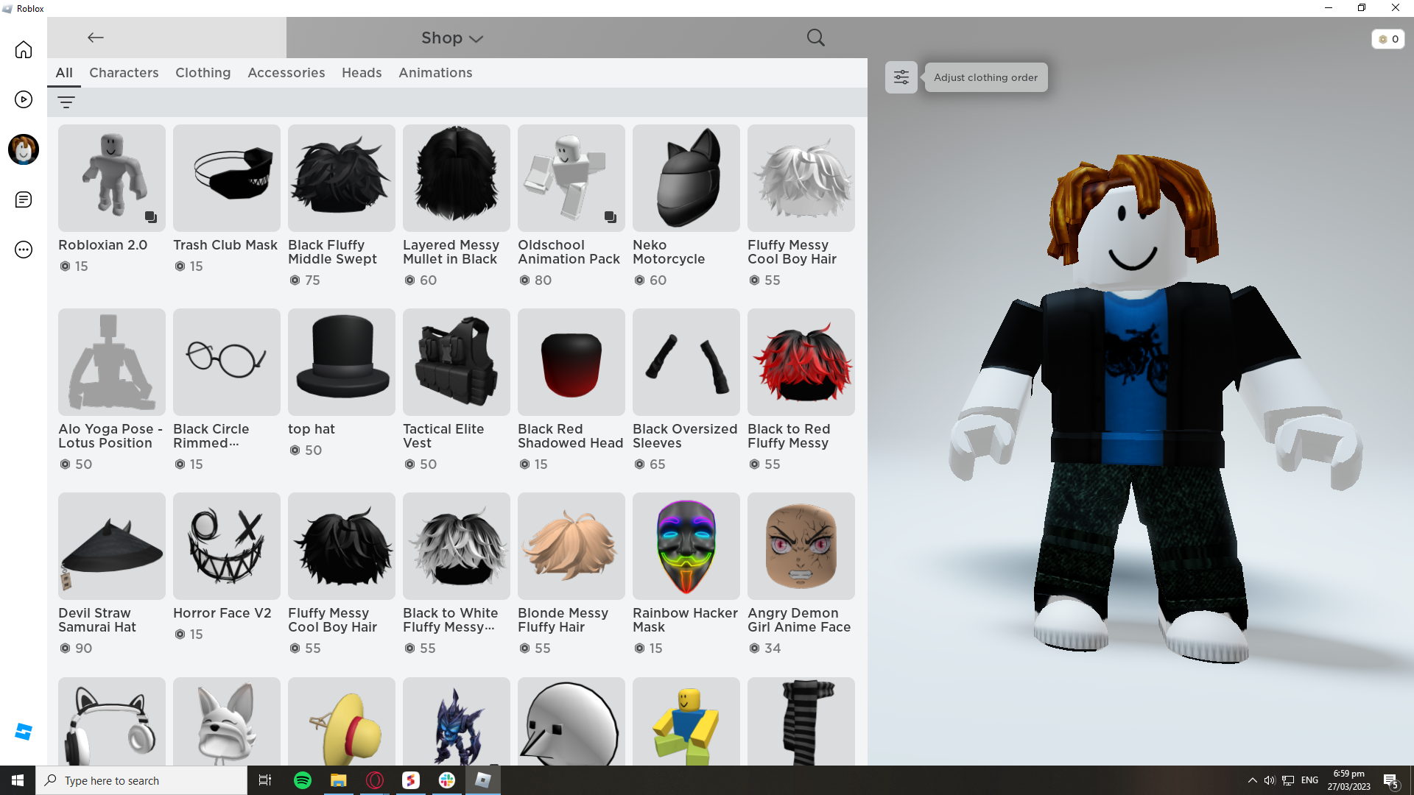
Task: Open the Robux balance dropdown at top right
Action: (1387, 39)
